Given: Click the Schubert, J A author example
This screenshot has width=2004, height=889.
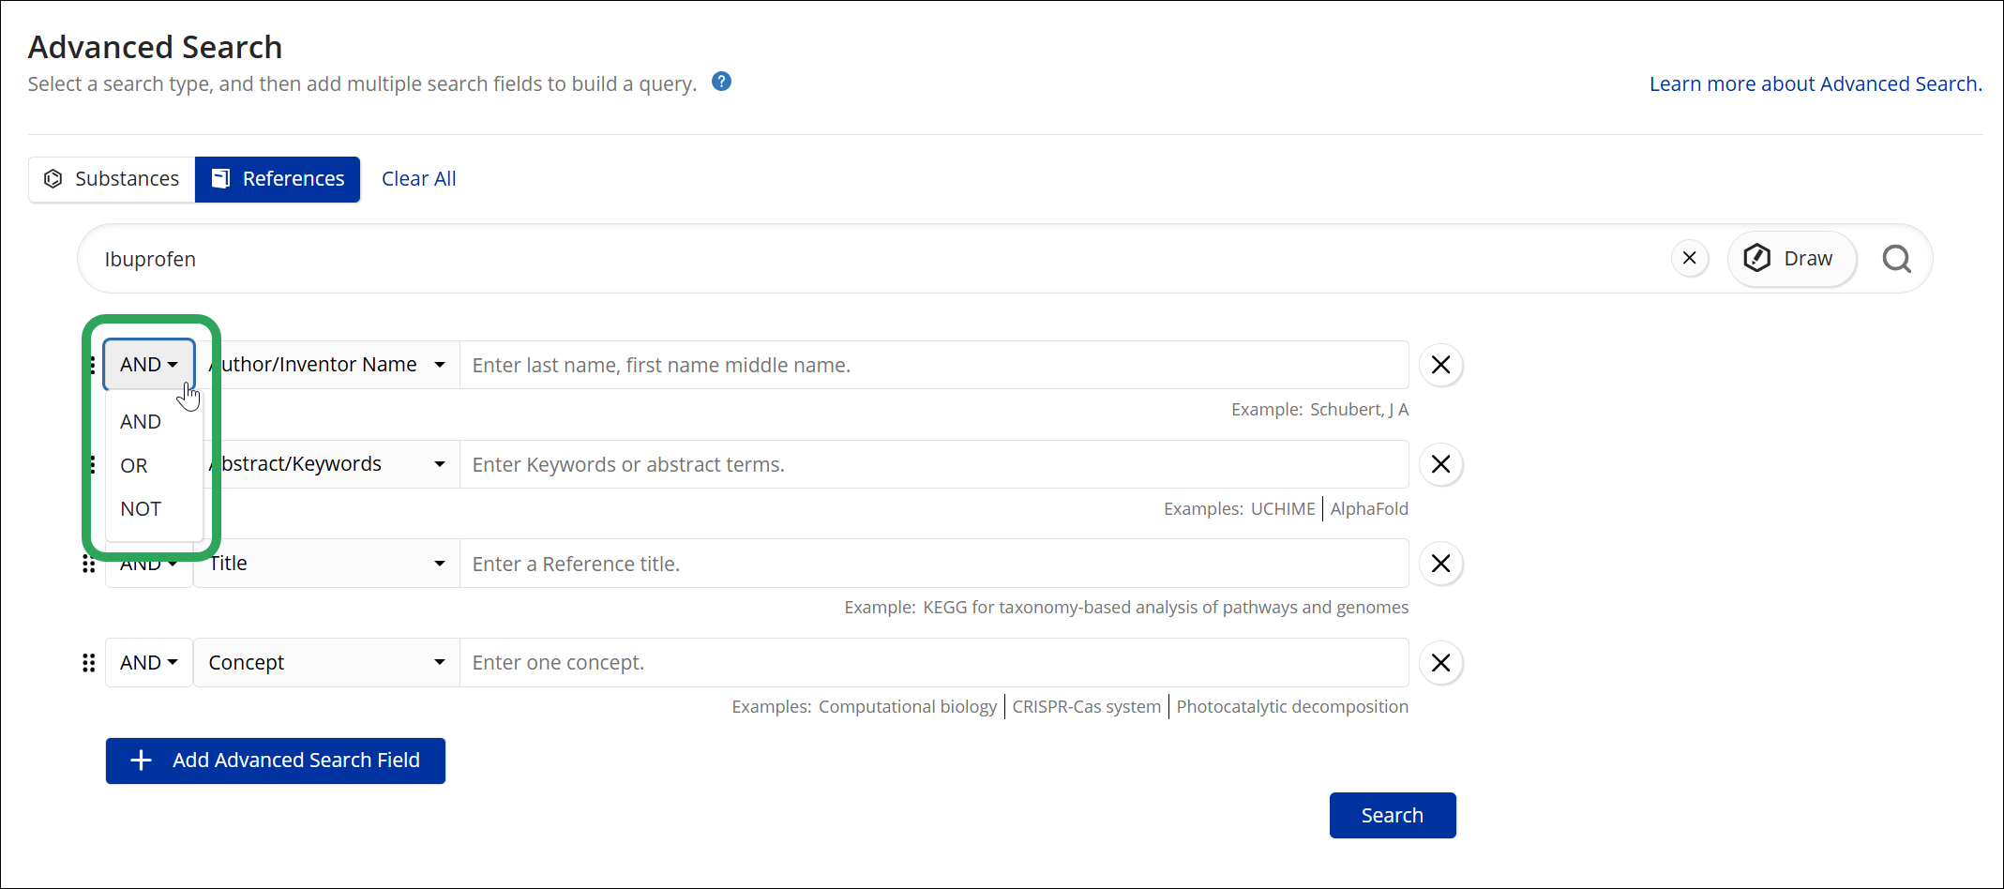Looking at the screenshot, I should coord(1359,409).
